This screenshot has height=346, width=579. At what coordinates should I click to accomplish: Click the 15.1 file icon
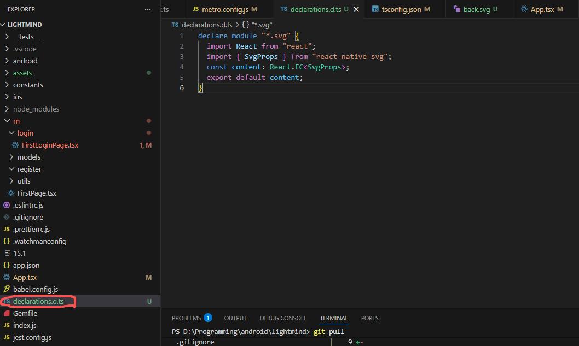point(7,253)
